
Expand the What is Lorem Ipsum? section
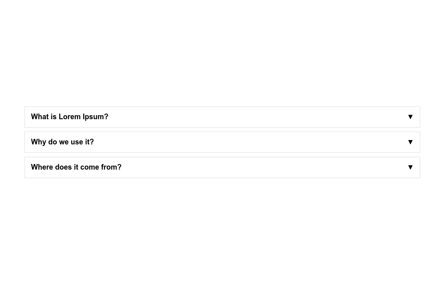[222, 117]
